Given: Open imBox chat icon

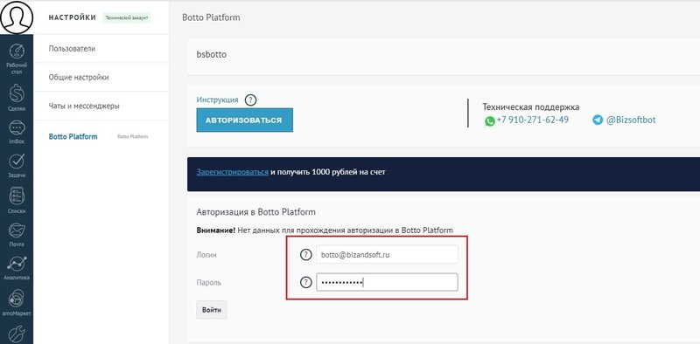Looking at the screenshot, I should pyautogui.click(x=17, y=128).
